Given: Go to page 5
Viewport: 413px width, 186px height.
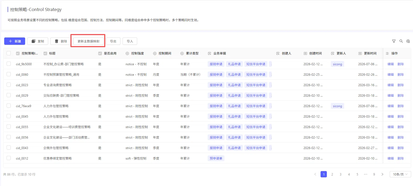Looking at the screenshot, I should click(x=357, y=174).
